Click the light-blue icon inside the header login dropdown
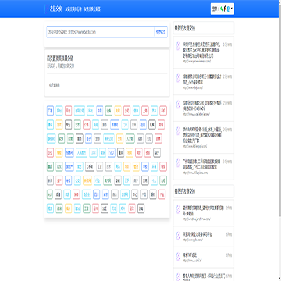Screen dimensions: 281x281 click(229, 9)
